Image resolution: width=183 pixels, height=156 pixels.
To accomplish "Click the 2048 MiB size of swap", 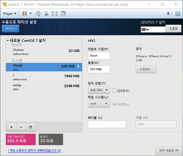I will (x=72, y=86).
